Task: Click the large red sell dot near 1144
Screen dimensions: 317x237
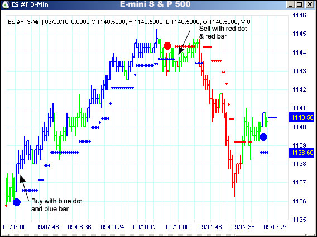Action: [167, 46]
